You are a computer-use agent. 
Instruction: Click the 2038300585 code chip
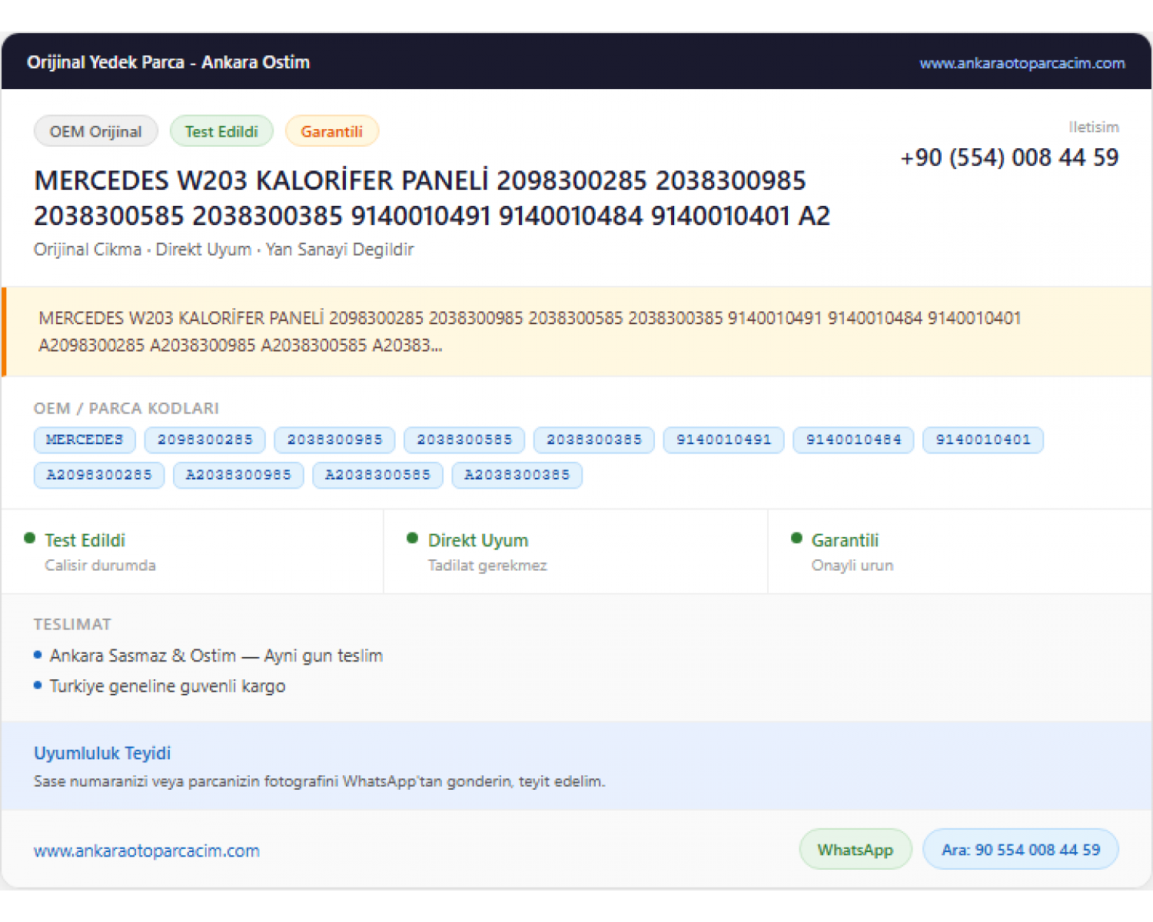click(464, 439)
